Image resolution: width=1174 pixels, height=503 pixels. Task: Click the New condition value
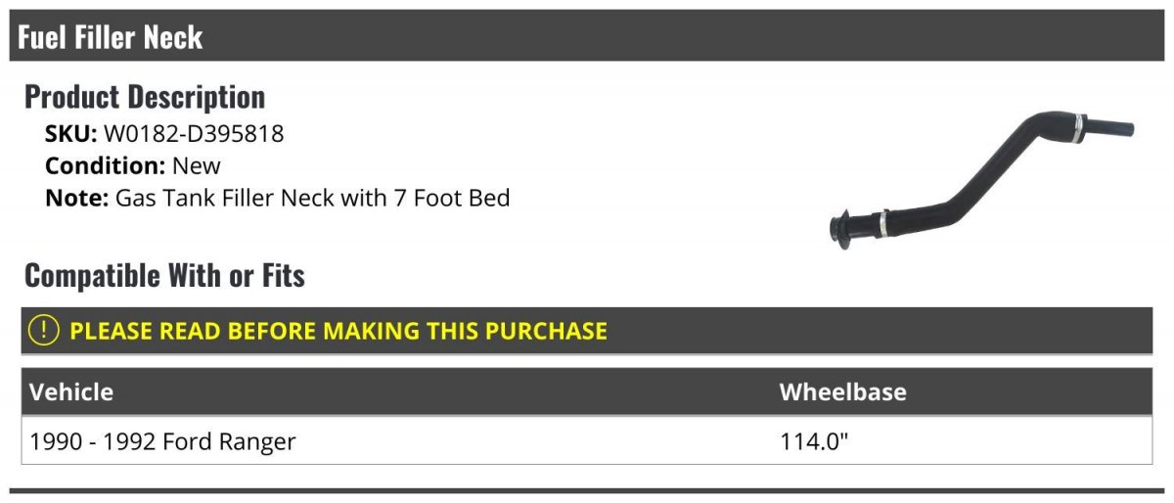(x=197, y=165)
